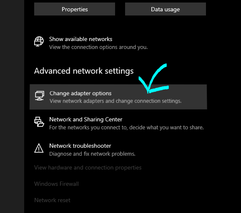This screenshot has width=241, height=213.
Task: Click the warning triangle troubleshooter icon
Action: point(39,148)
